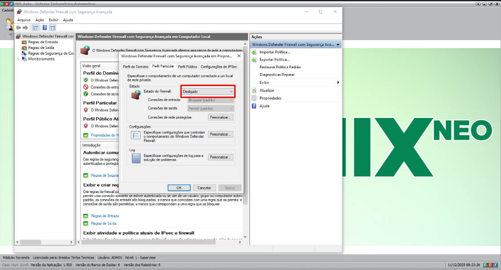Click Versão da Aplicação: 1.500 status text
This screenshot has height=270, width=501.
pos(51,265)
